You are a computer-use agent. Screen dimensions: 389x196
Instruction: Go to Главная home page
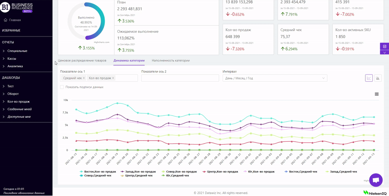click(15, 20)
